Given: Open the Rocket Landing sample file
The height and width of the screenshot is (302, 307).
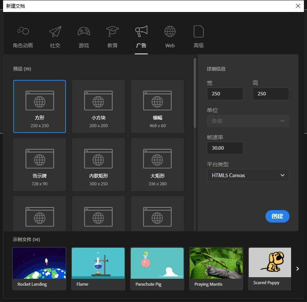Looking at the screenshot, I should pyautogui.click(x=39, y=269).
